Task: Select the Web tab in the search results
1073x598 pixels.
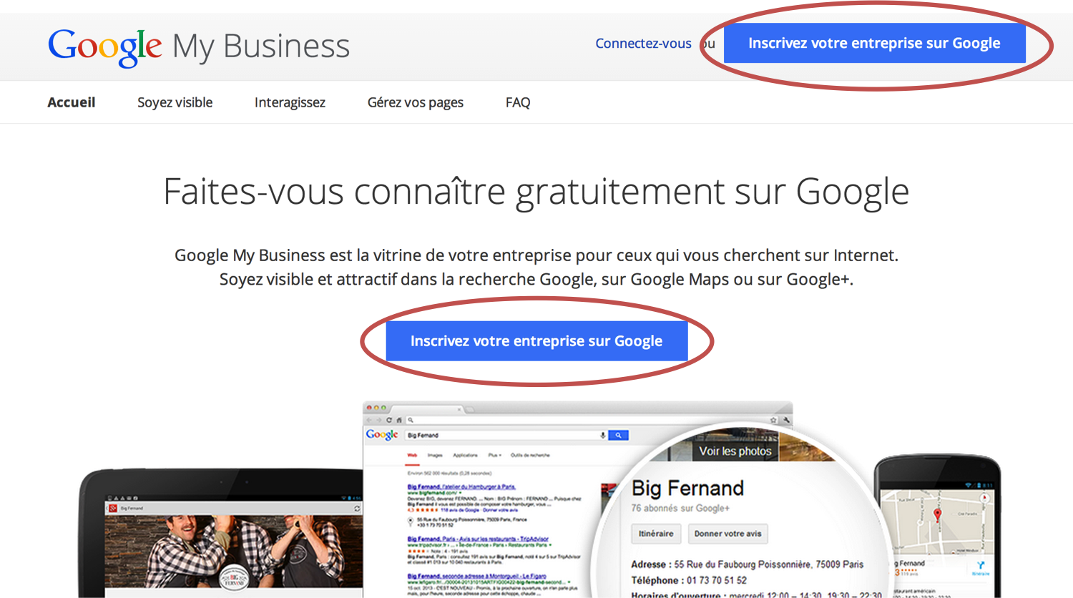Action: 412,455
